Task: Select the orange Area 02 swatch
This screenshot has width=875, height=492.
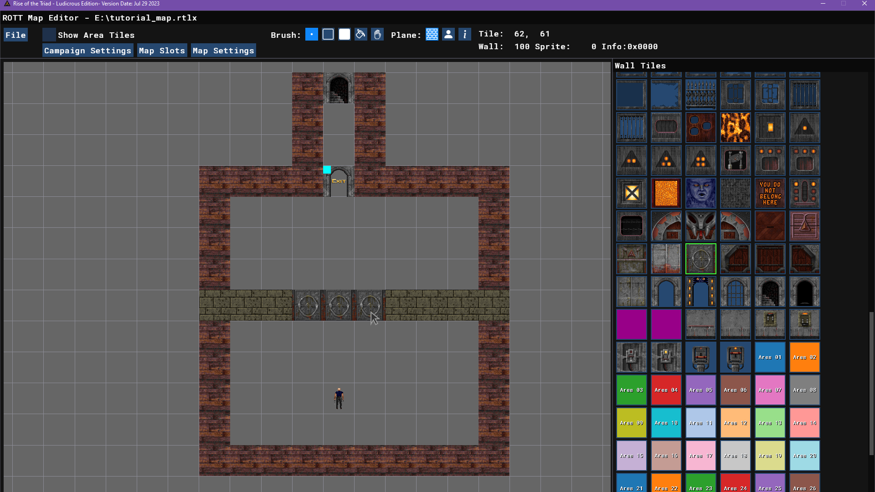Action: click(804, 358)
